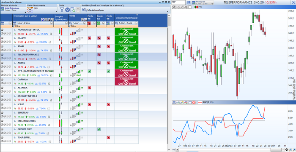Click into the TEP ticker search field

178,3
